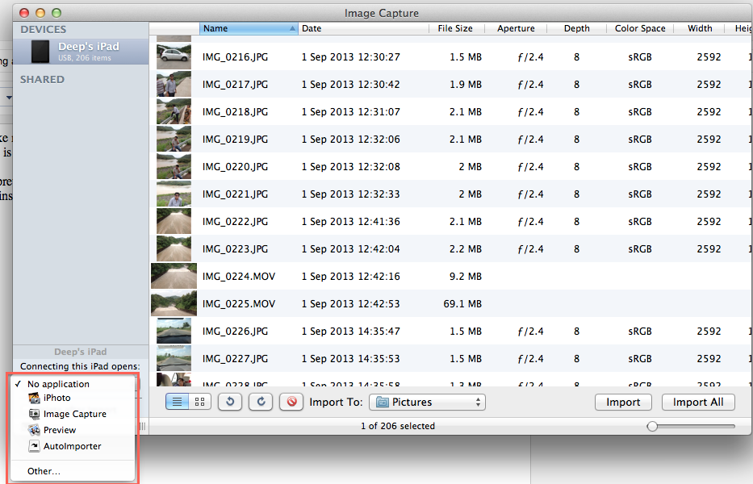Select the IMG_0225.MOV video thumbnail

click(x=174, y=304)
